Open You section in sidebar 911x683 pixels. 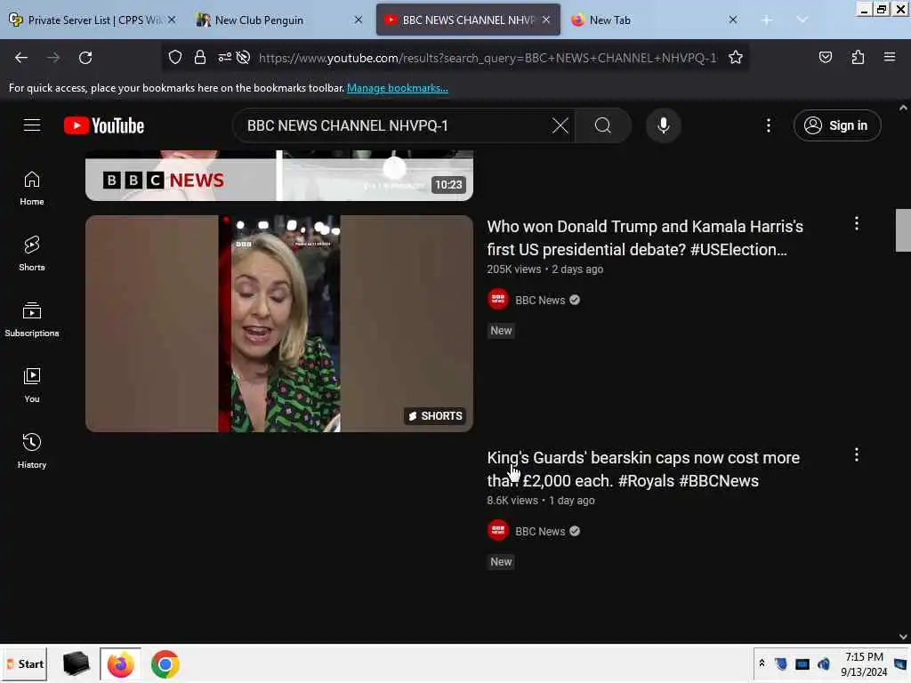[32, 386]
